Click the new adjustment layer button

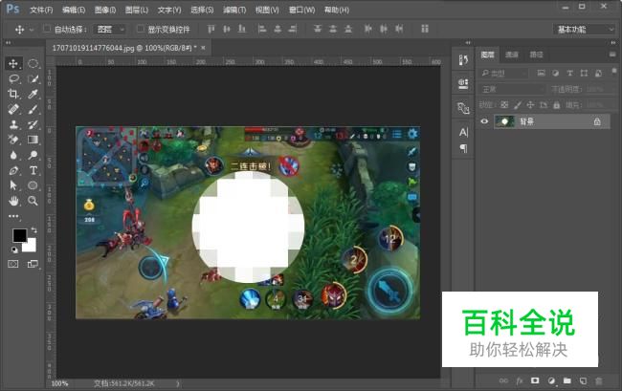point(551,380)
